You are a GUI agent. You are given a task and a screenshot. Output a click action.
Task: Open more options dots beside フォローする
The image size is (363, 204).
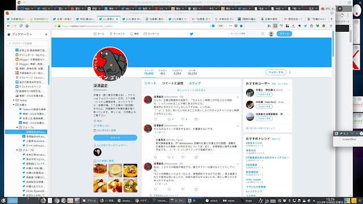290,73
